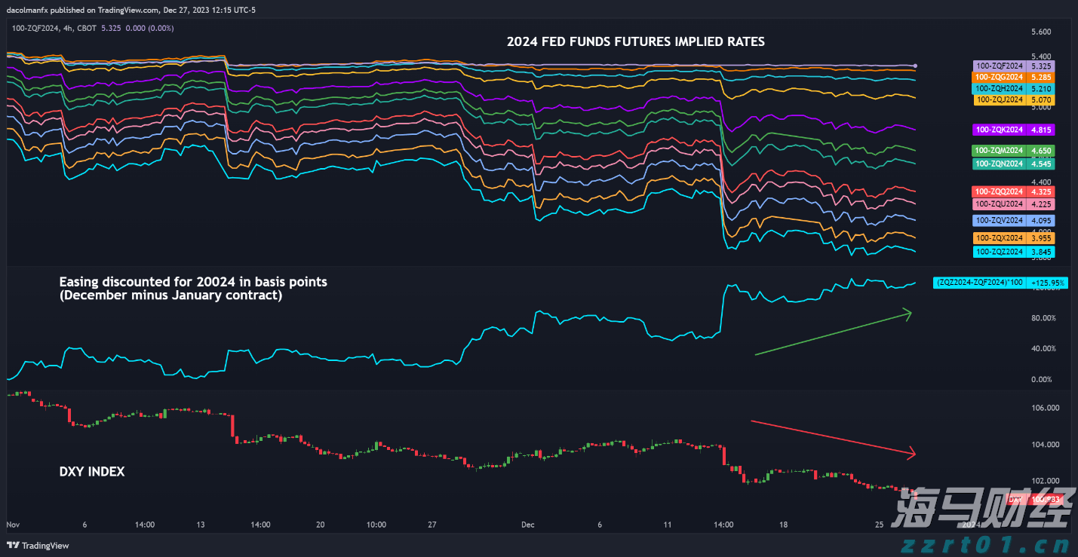Click the 14:00 label between 11 and 18
This screenshot has height=557, width=1078.
(x=723, y=524)
